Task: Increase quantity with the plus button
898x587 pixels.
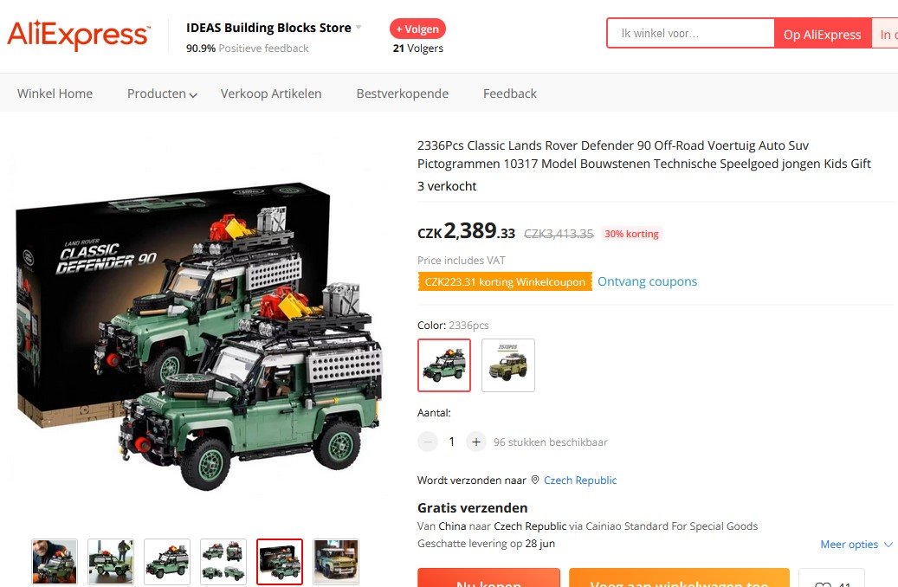Action: click(476, 442)
